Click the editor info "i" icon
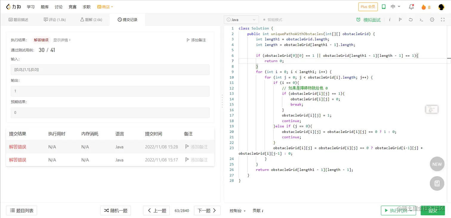The image size is (451, 218). pyautogui.click(x=390, y=20)
